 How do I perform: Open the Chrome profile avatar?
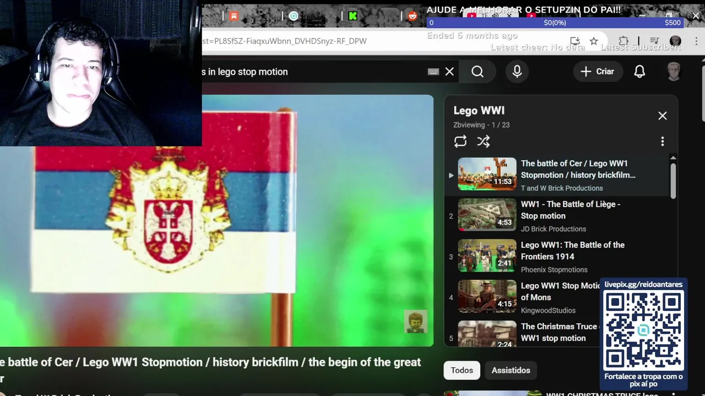point(675,41)
